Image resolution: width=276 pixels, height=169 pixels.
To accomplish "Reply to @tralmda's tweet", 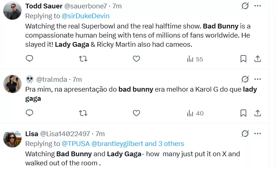I will [x=30, y=113].
